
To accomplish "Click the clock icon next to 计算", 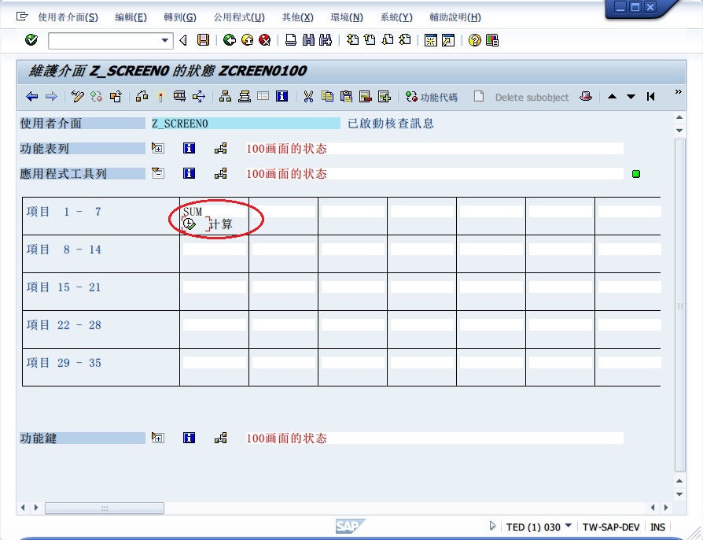I will pyautogui.click(x=190, y=224).
